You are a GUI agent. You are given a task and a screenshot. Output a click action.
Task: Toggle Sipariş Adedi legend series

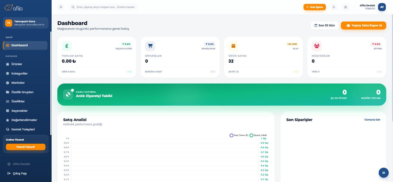pyautogui.click(x=258, y=135)
